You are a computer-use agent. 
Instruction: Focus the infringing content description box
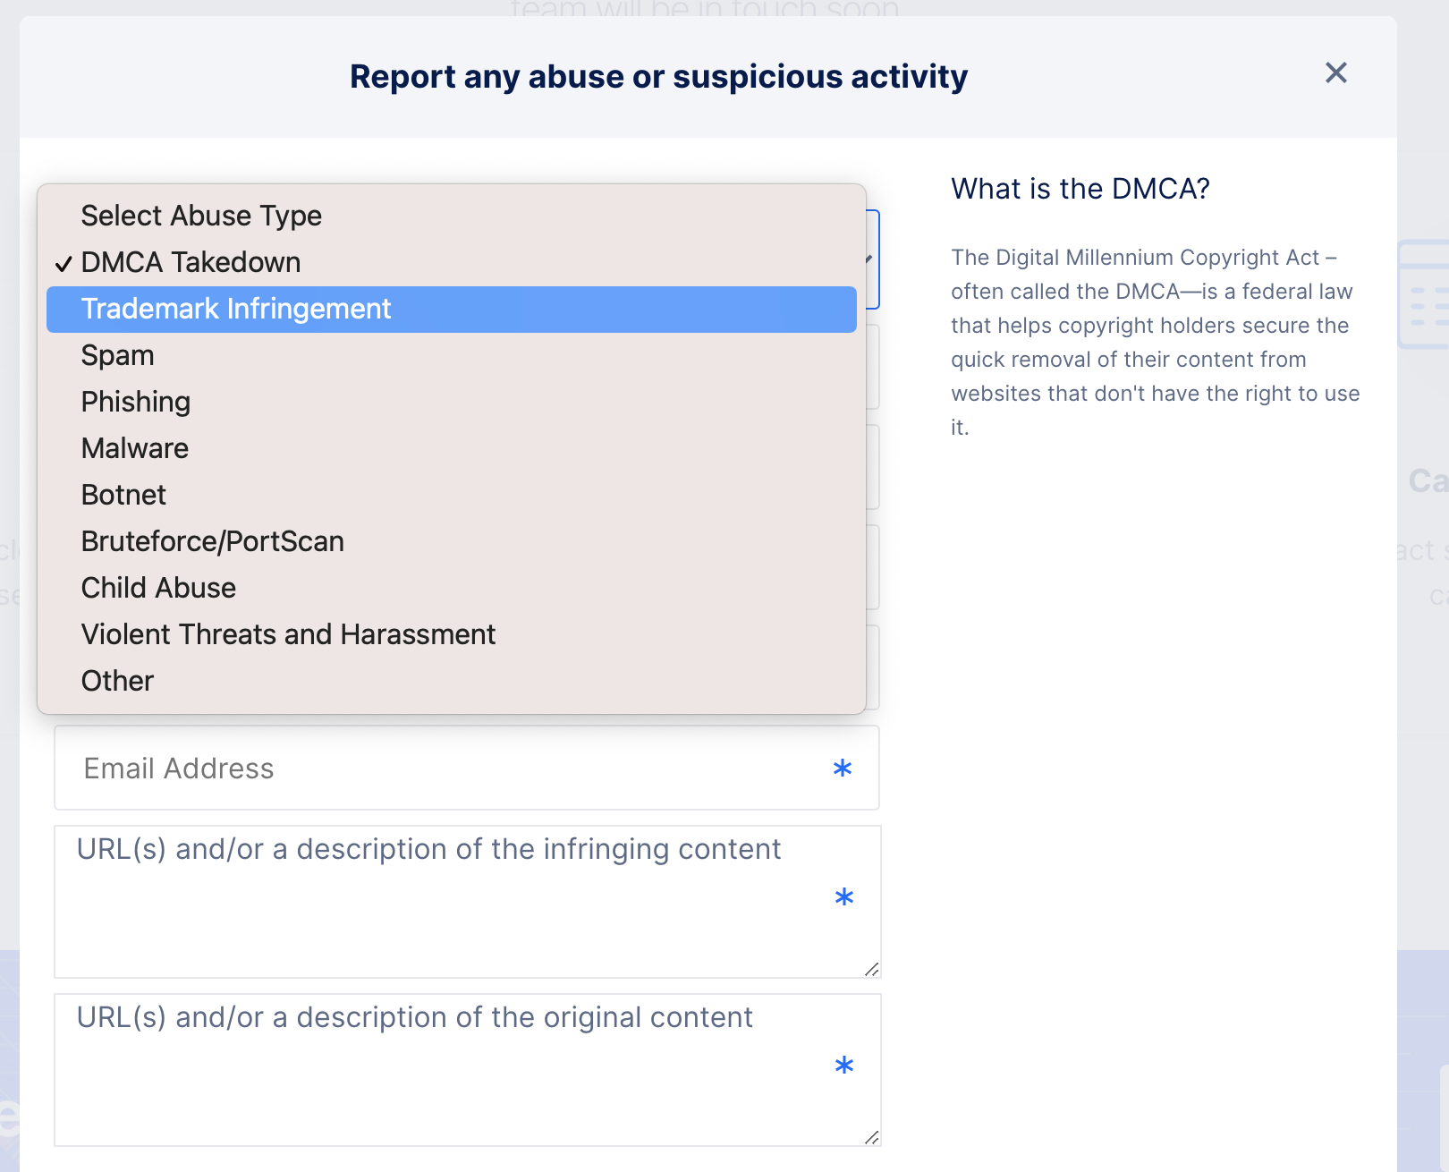(447, 904)
